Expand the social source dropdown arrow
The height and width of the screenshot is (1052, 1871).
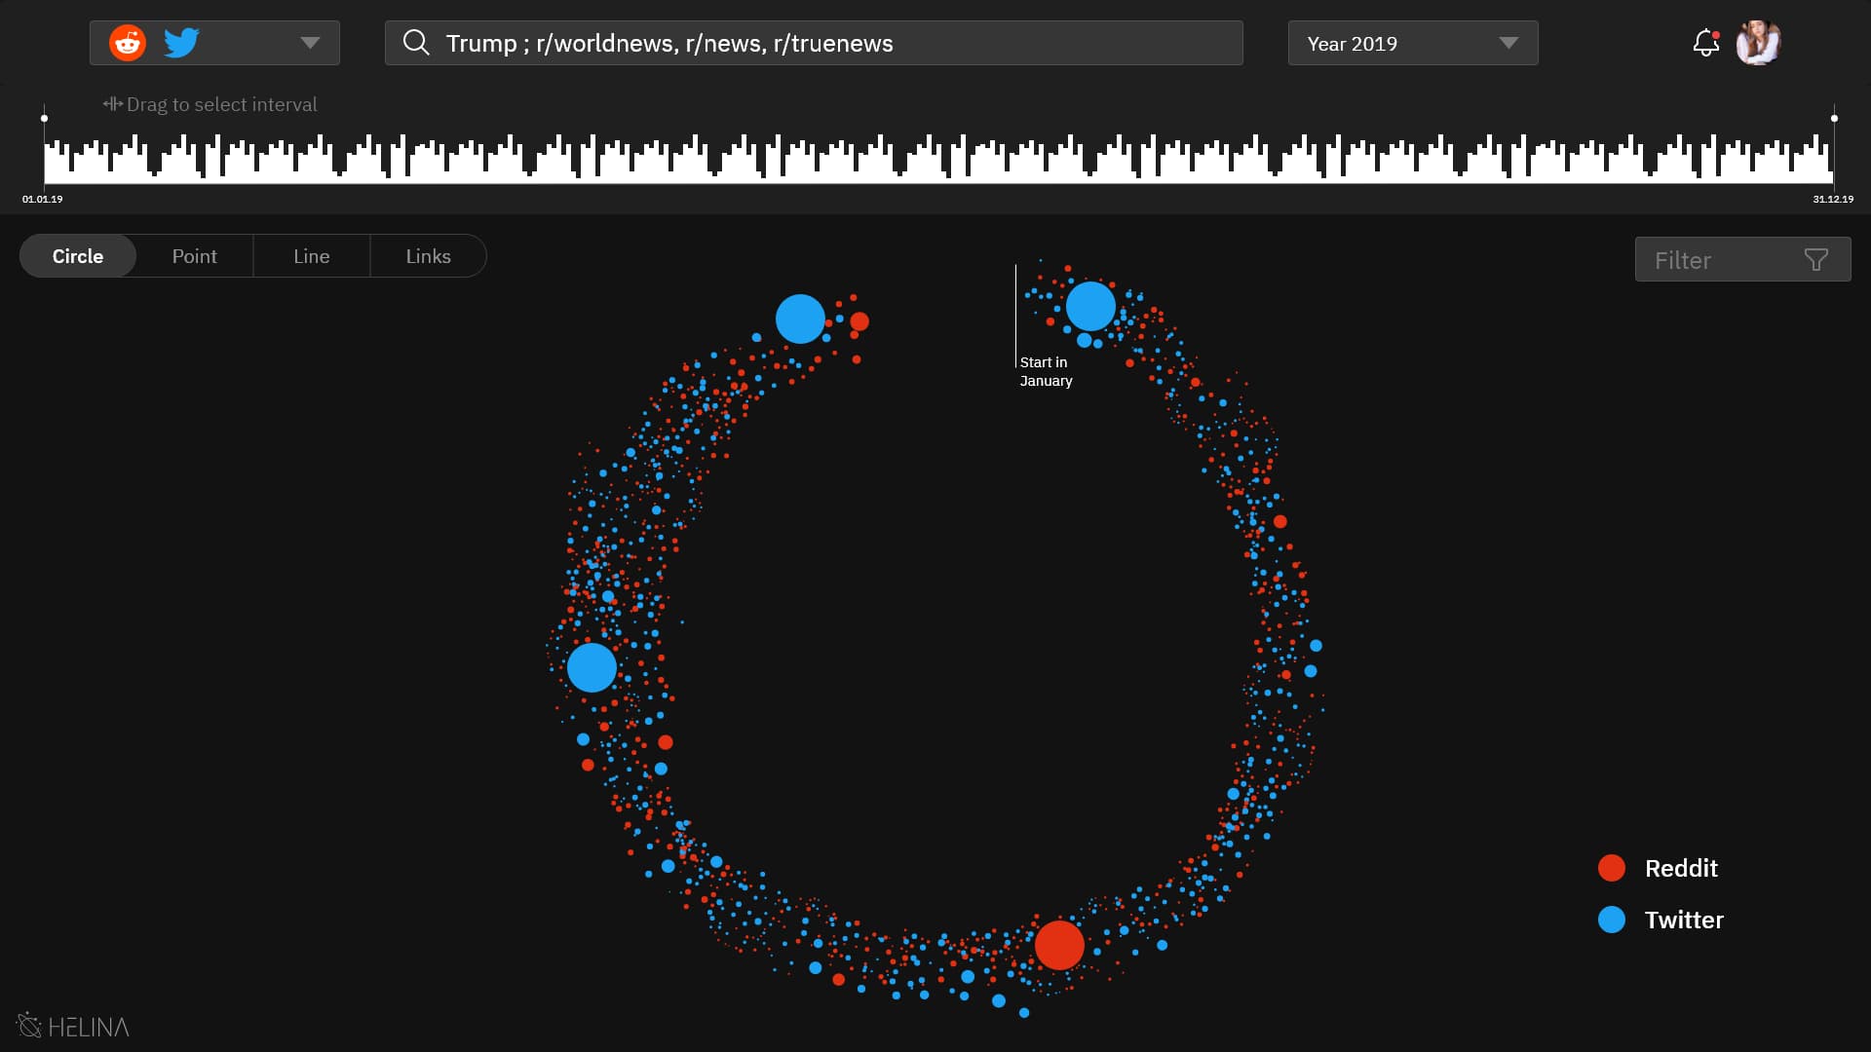pyautogui.click(x=310, y=43)
